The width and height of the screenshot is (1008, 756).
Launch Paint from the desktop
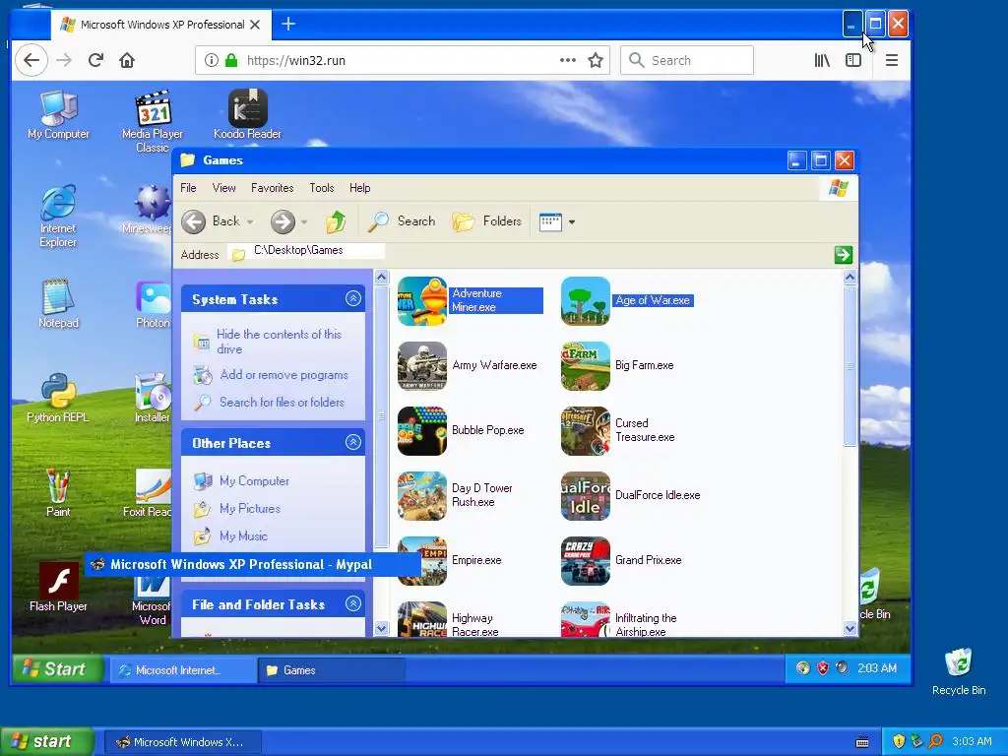[x=58, y=493]
